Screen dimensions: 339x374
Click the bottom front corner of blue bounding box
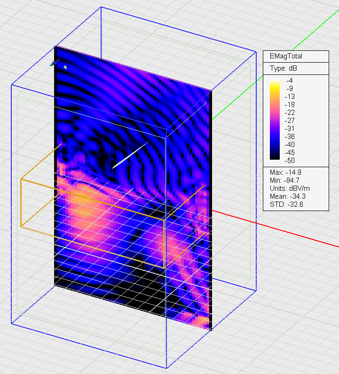pyautogui.click(x=166, y=368)
